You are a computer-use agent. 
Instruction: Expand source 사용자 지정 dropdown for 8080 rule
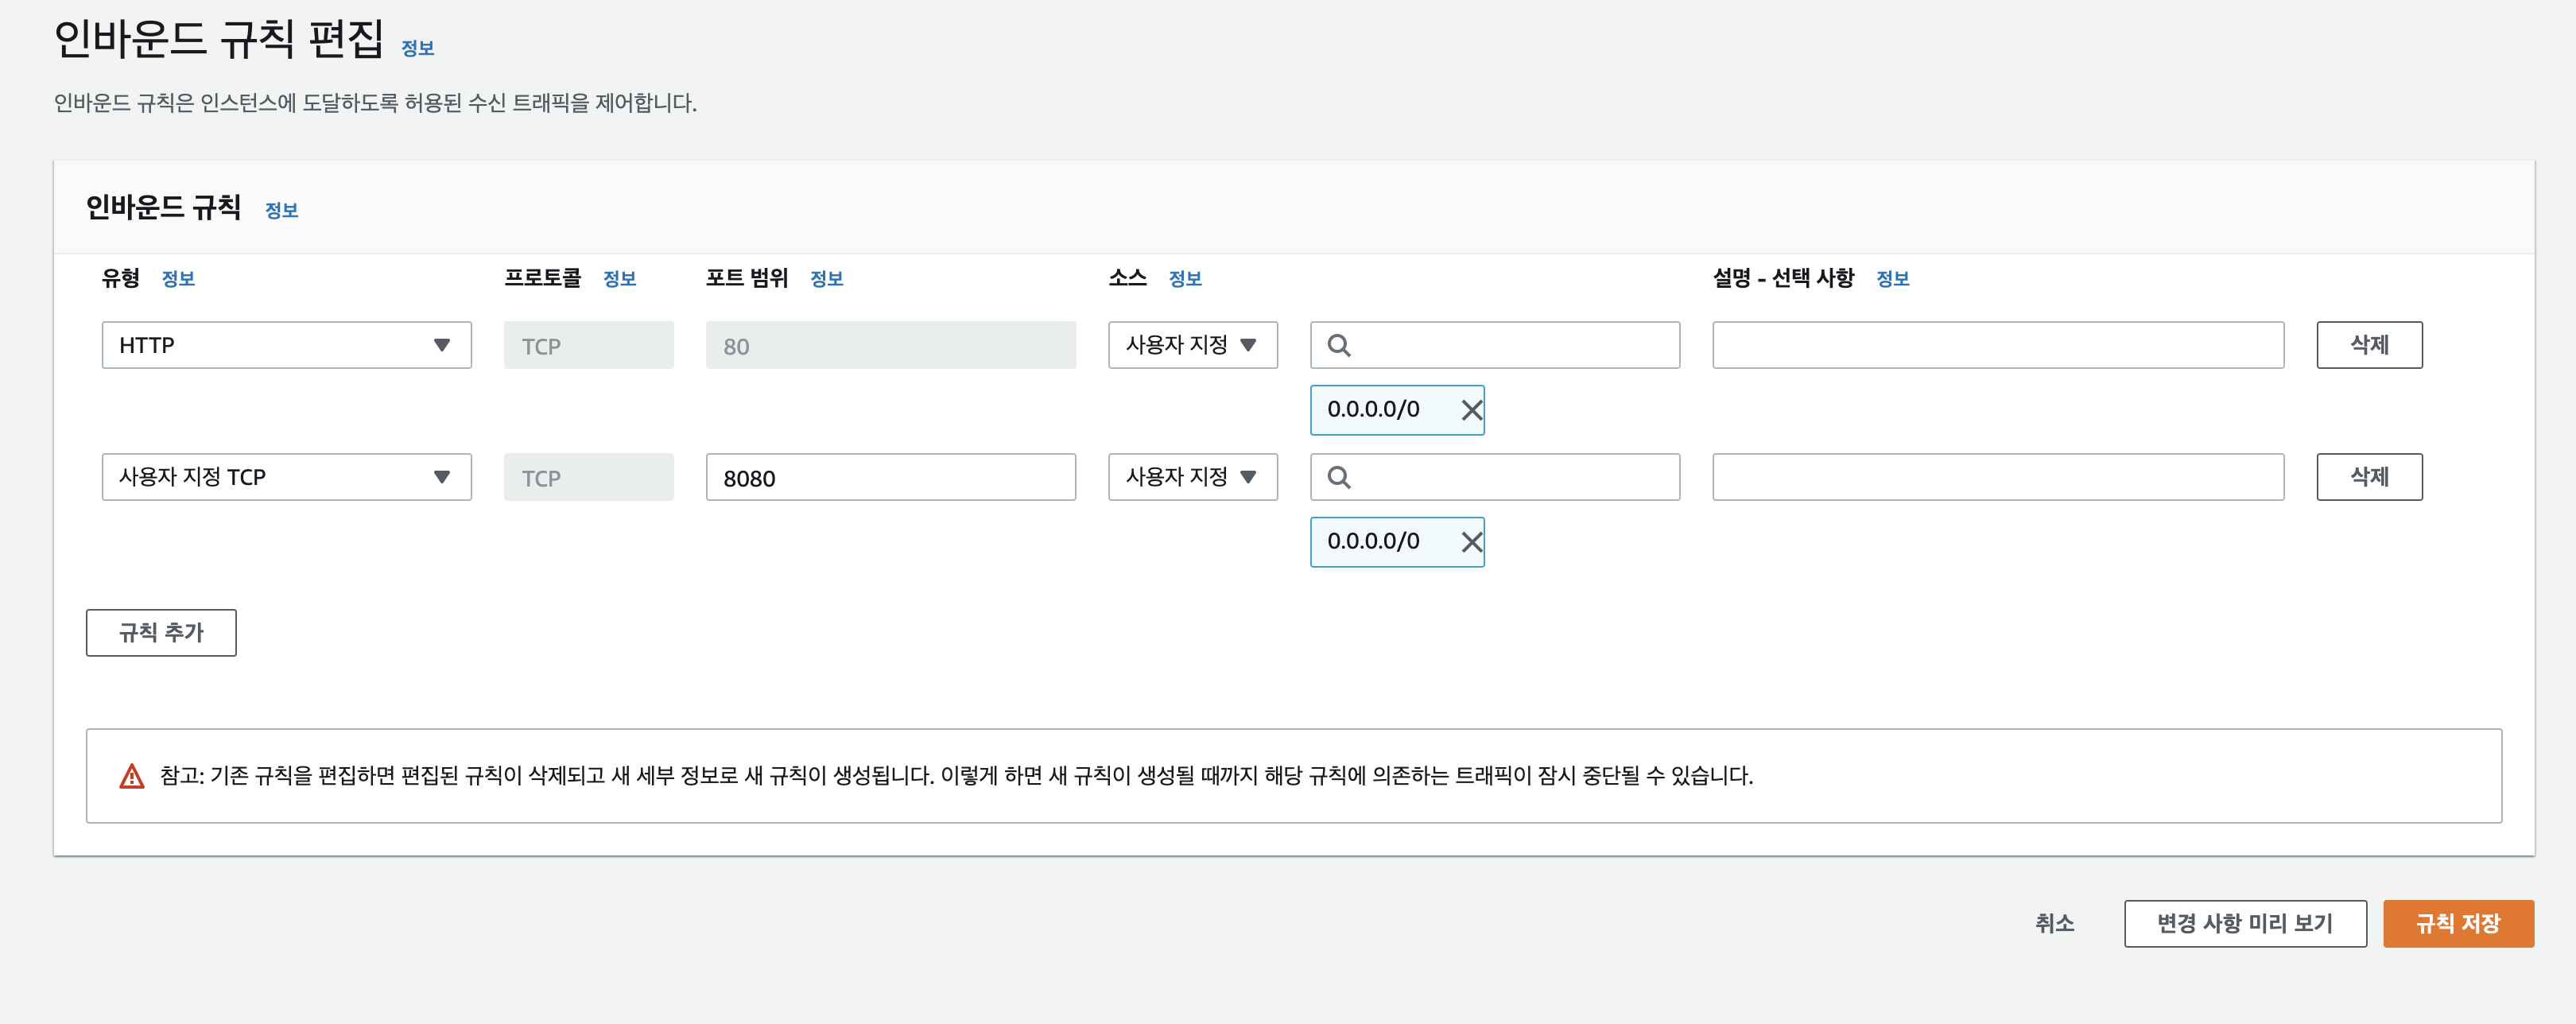pos(1192,477)
